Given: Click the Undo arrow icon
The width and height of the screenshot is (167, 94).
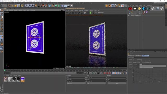Looking at the screenshot, I should (2, 6).
